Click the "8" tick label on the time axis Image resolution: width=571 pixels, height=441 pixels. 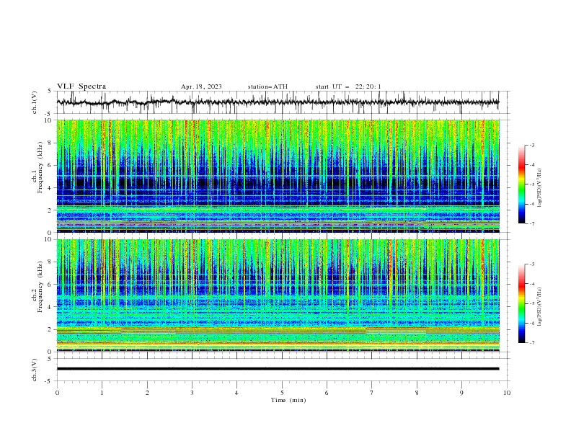point(417,393)
